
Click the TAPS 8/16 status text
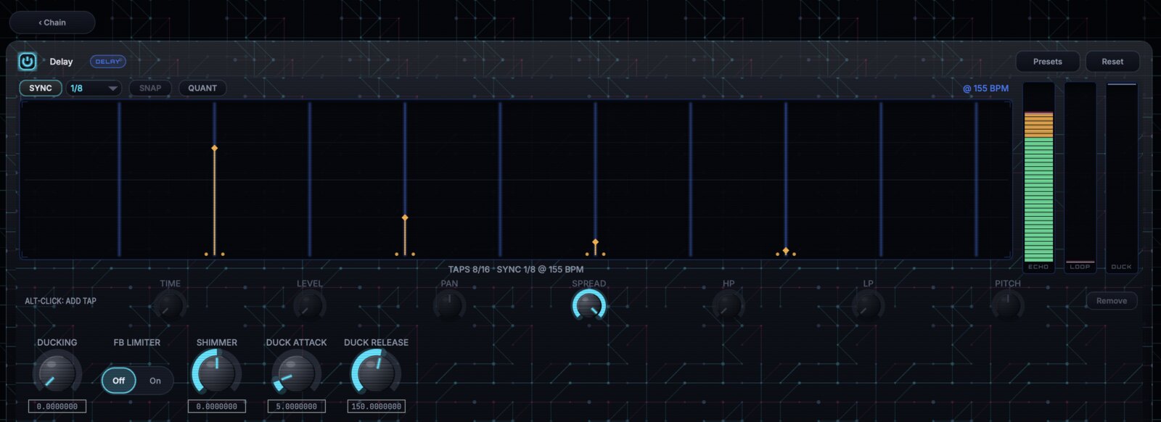click(469, 270)
